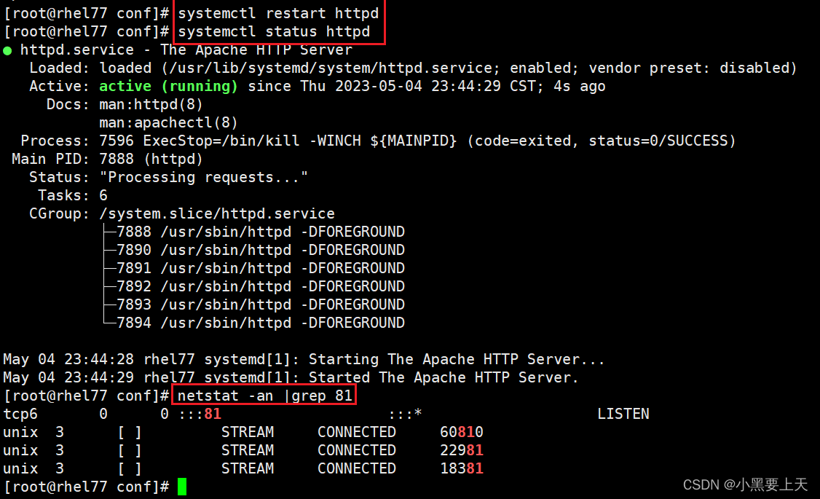Screen dimensions: 820x499
Task: Click socket inode '18381' value
Action: click(461, 468)
